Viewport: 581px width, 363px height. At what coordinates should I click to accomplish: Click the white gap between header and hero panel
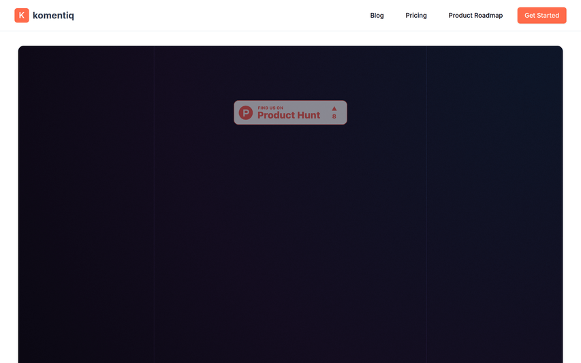click(x=290, y=38)
